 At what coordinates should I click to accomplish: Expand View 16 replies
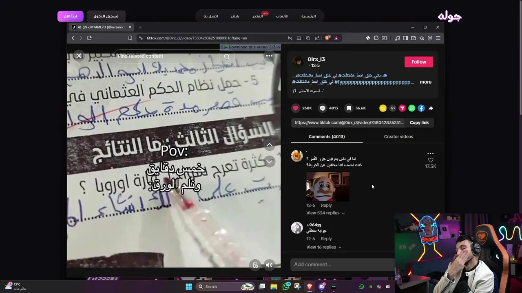point(324,247)
